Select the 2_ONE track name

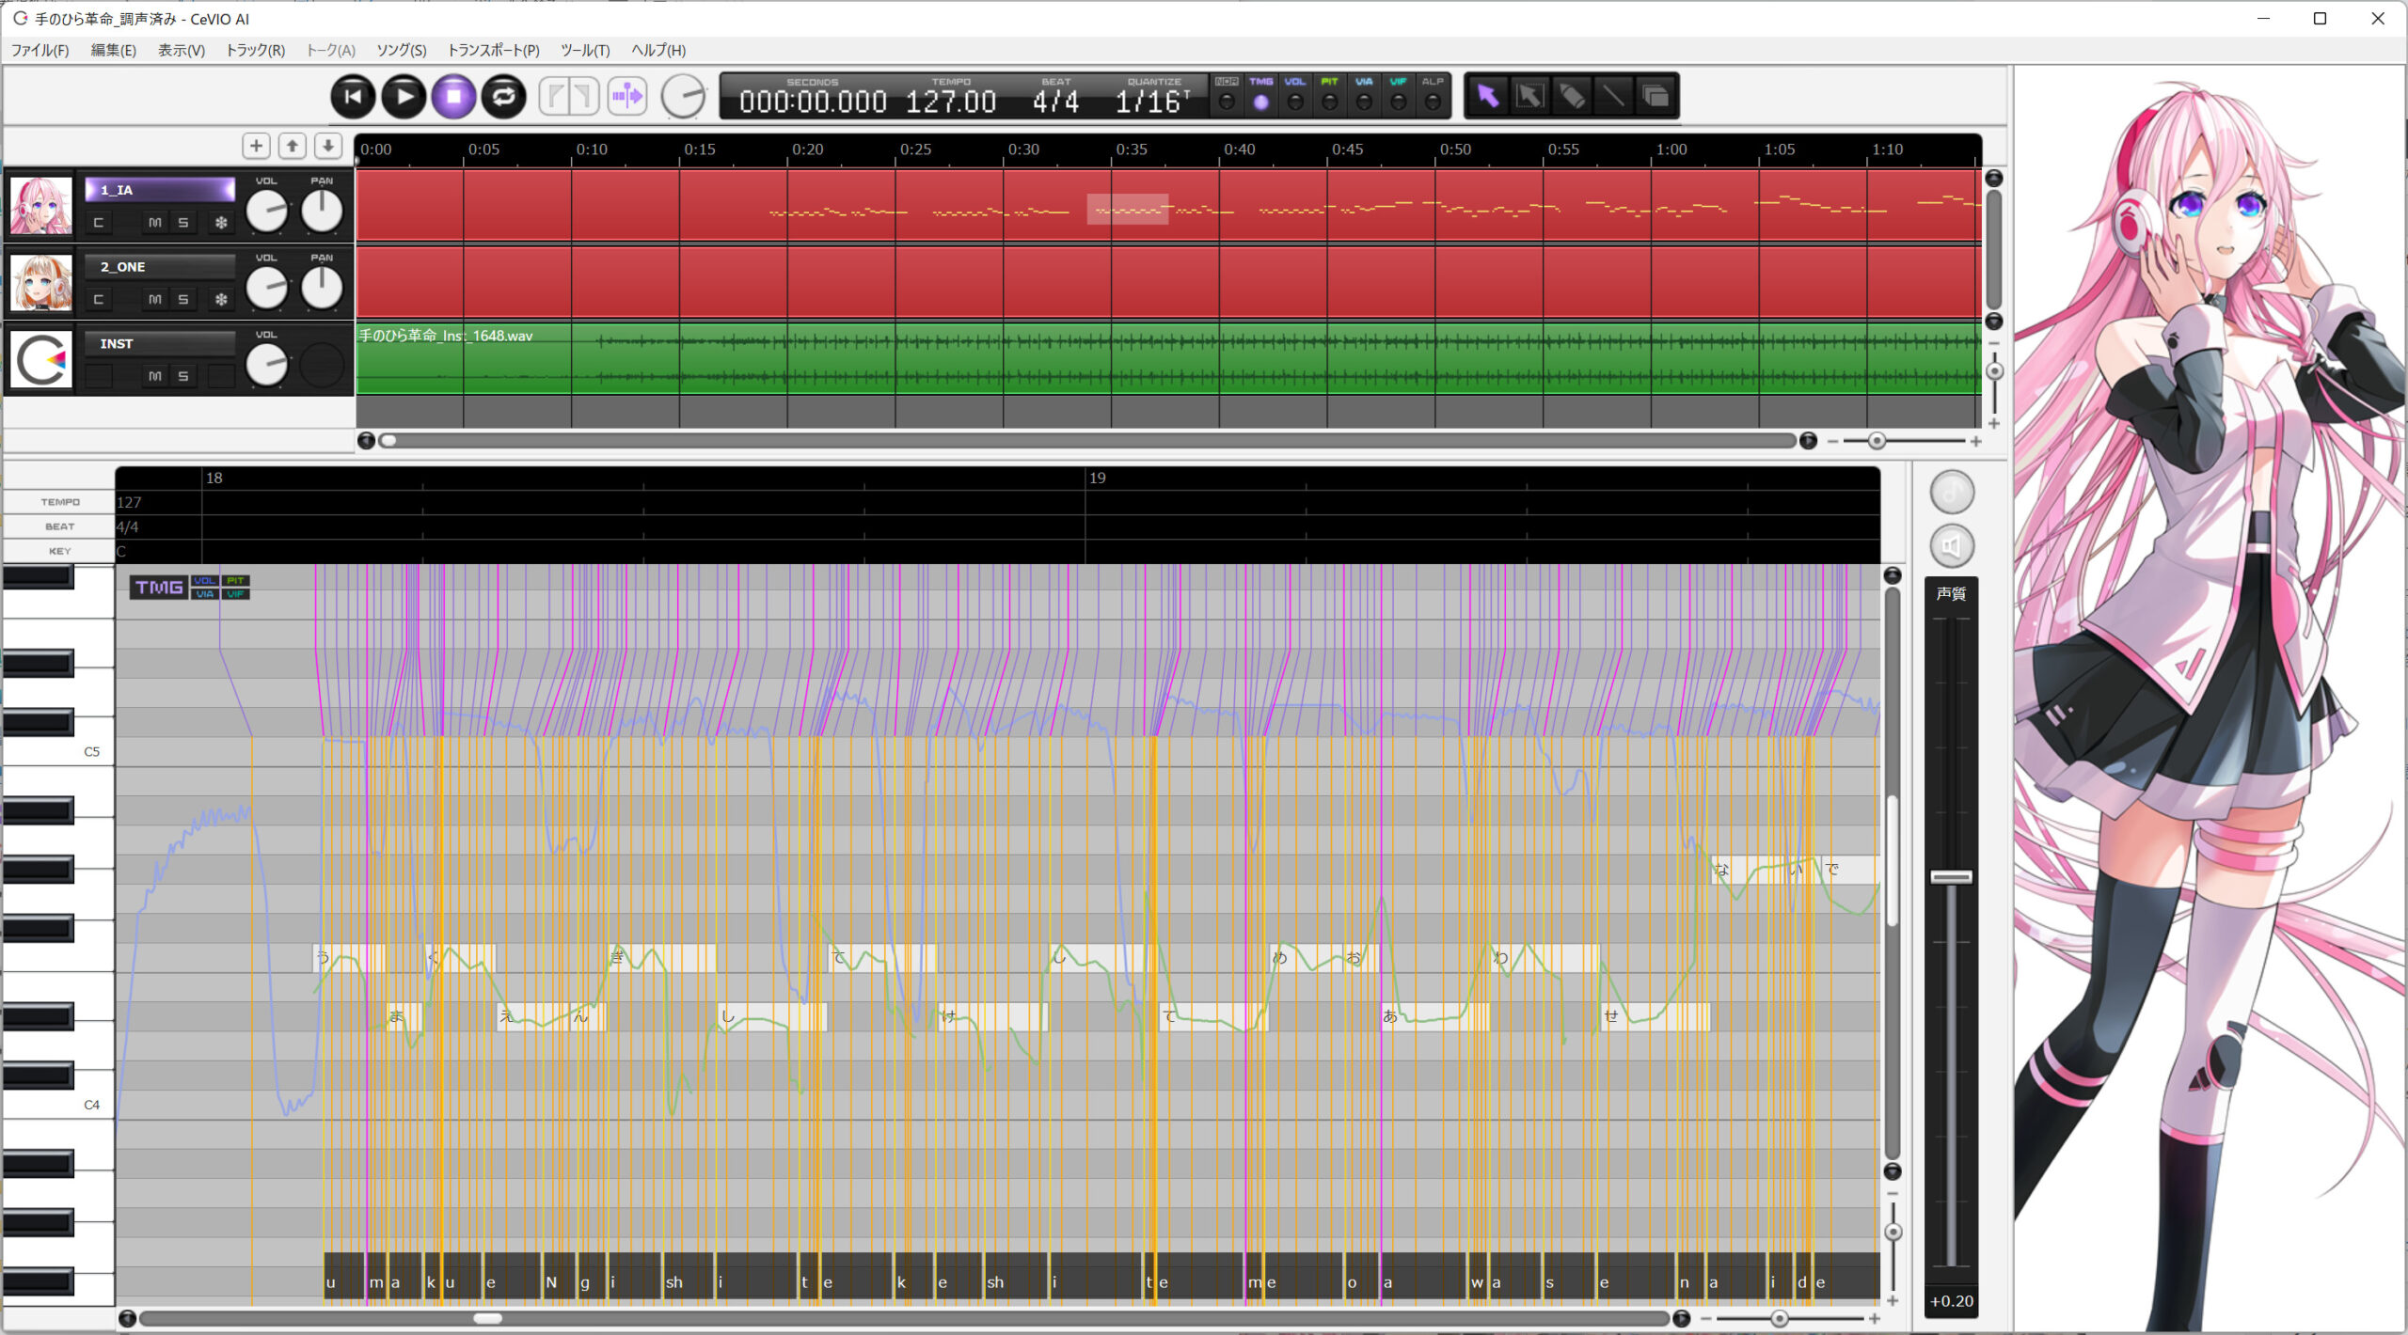pyautogui.click(x=160, y=267)
